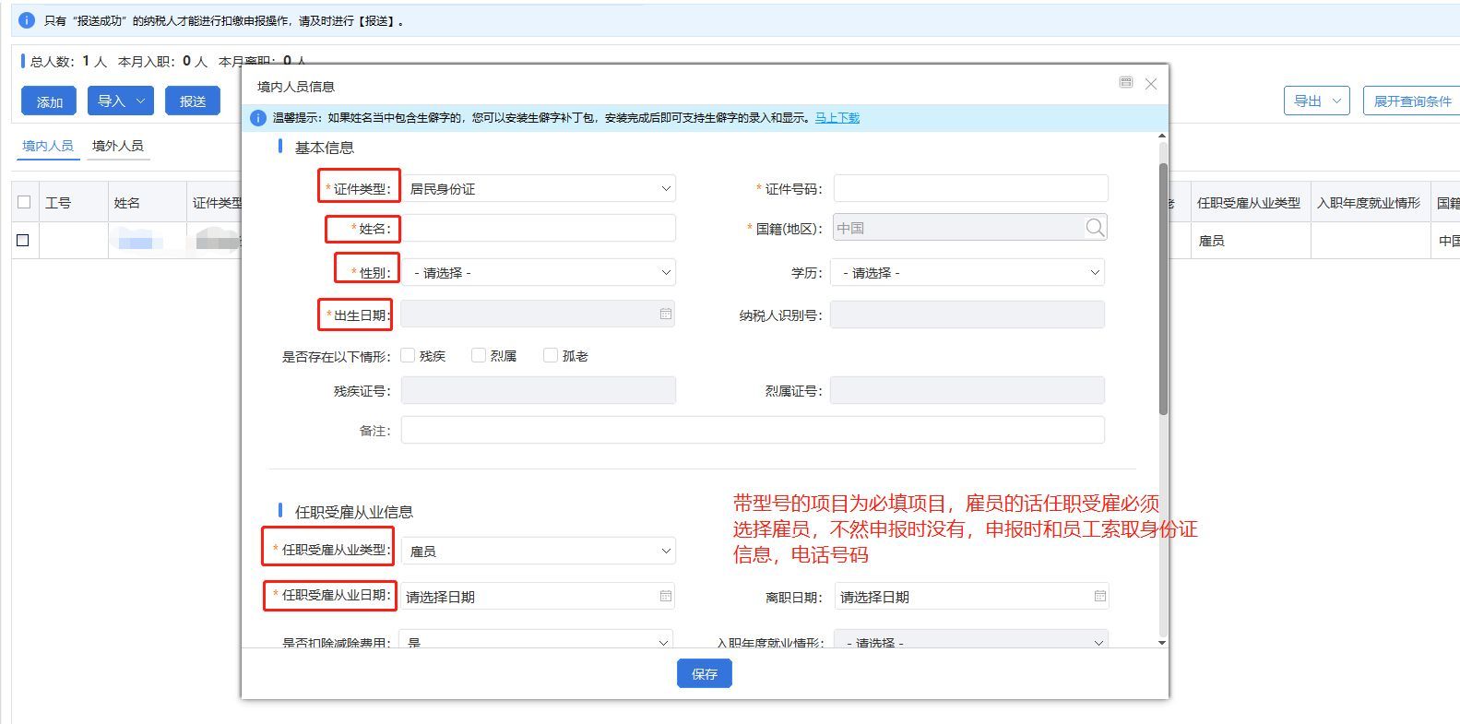Switch to the 境外人员 tab

118,146
